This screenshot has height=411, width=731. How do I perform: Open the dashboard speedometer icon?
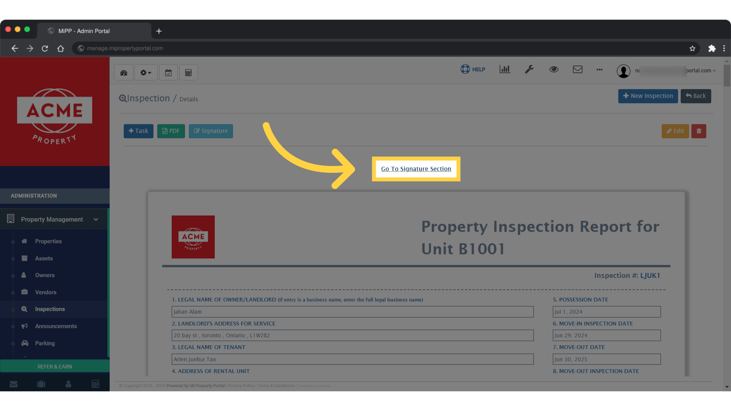click(x=123, y=72)
